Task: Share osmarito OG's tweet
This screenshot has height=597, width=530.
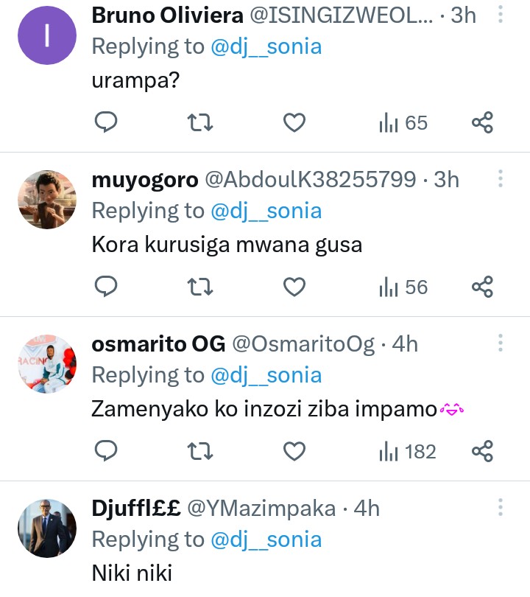Action: click(x=482, y=450)
